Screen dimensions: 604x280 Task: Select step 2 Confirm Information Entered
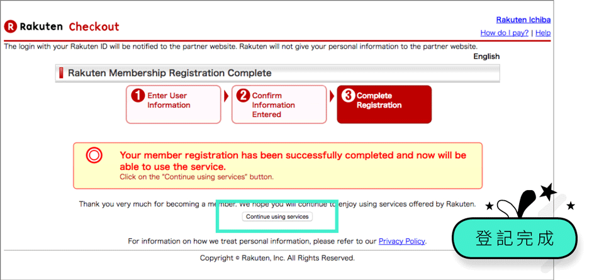pyautogui.click(x=279, y=104)
